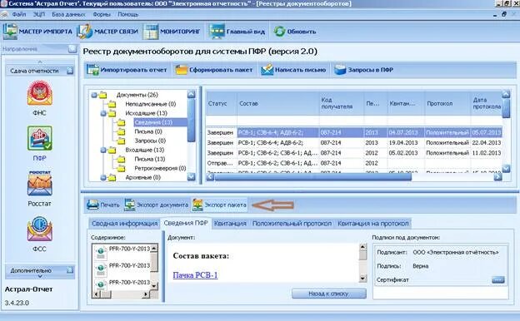This screenshot has height=321, width=520.
Task: Click scroll-down arrow of folder tree
Action: [192, 177]
